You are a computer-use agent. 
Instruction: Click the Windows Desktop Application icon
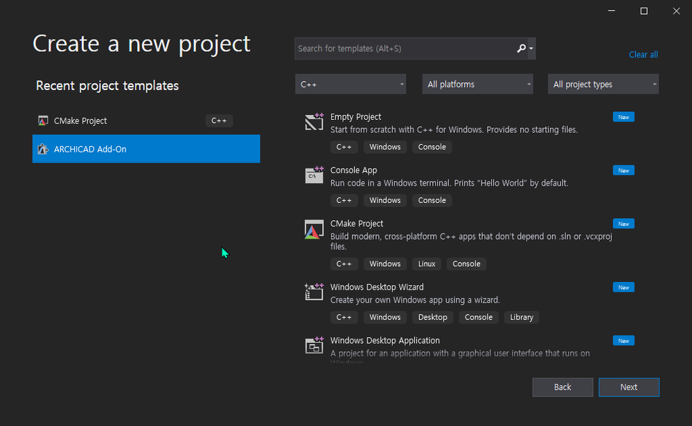314,345
